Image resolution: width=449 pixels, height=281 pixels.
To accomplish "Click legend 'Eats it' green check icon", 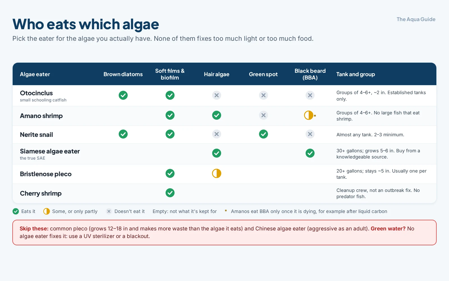I will pyautogui.click(x=16, y=211).
